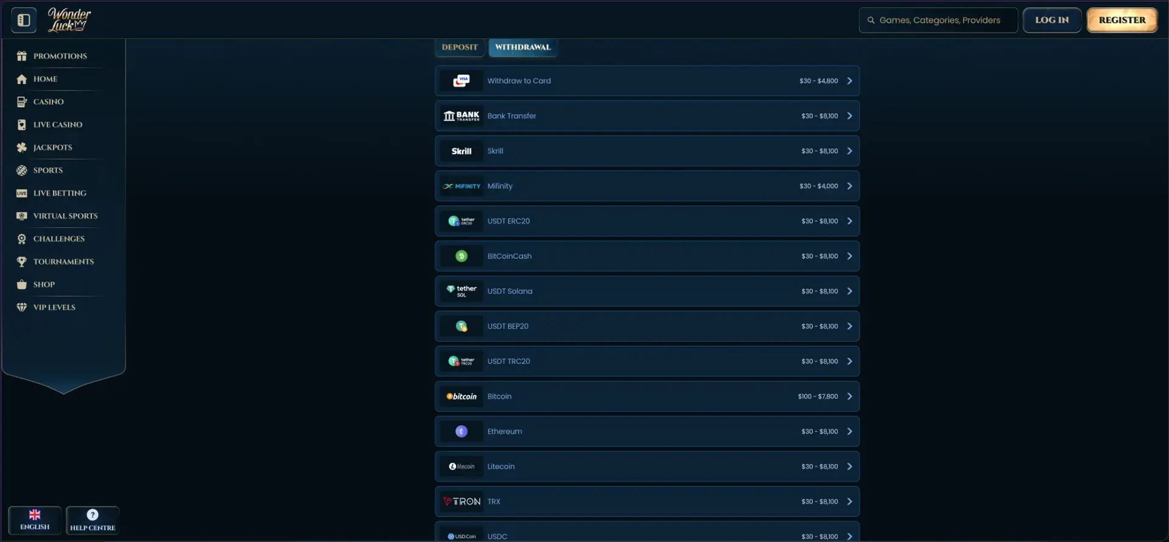This screenshot has width=1169, height=542.
Task: Click the Wonder Luck logo
Action: tap(69, 19)
